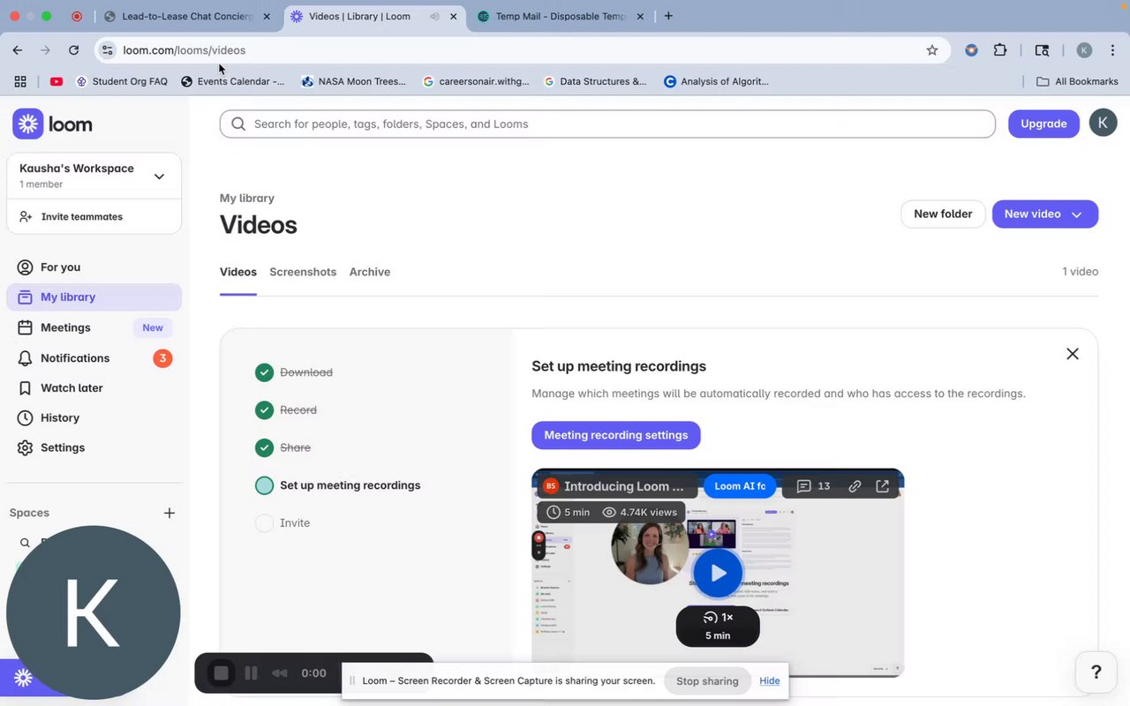Reload the current page
Screen dimensions: 1130x706
click(x=73, y=50)
